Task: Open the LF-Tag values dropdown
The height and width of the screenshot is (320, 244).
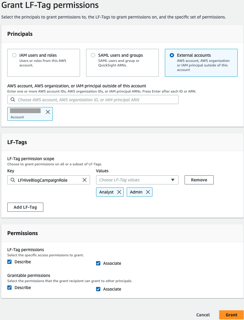Action: [x=137, y=180]
